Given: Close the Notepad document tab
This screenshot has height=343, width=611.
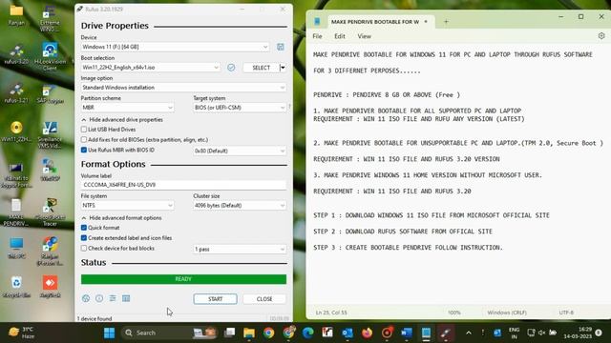Looking at the screenshot, I should coord(426,21).
